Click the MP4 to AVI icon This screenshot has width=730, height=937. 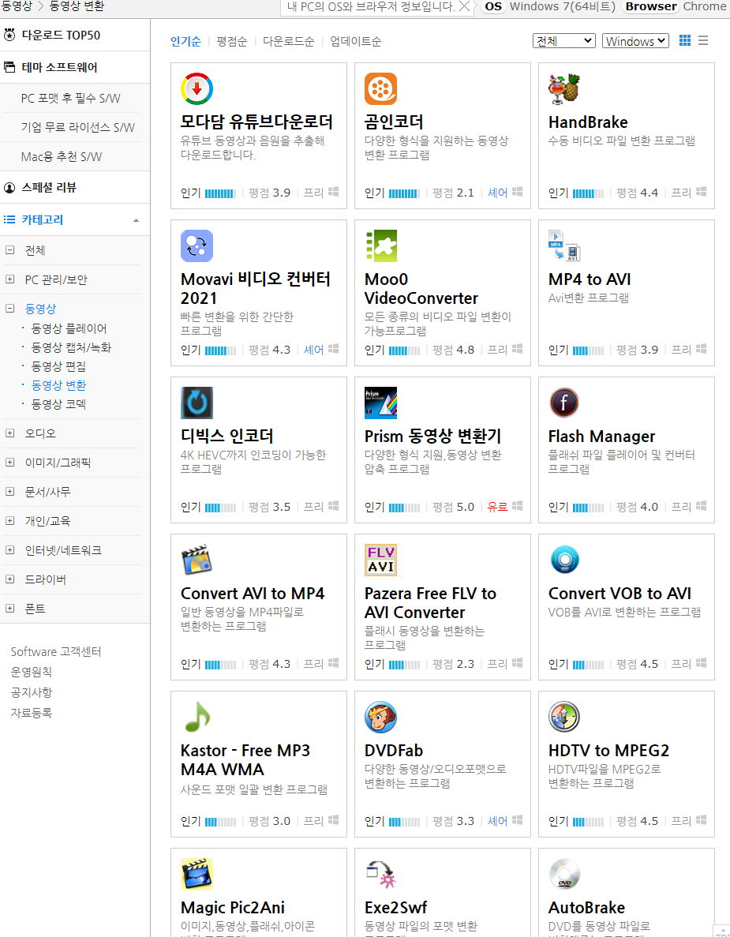[x=564, y=245]
